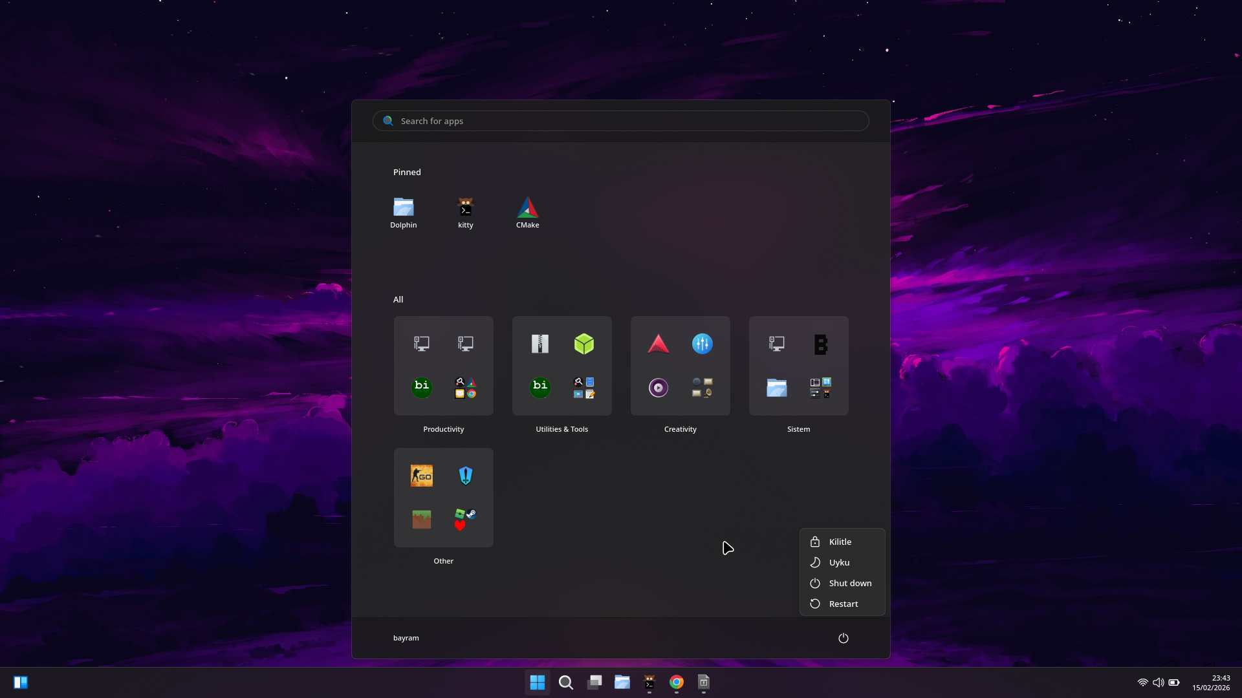Toggle the power button in the menu footer

click(843, 638)
